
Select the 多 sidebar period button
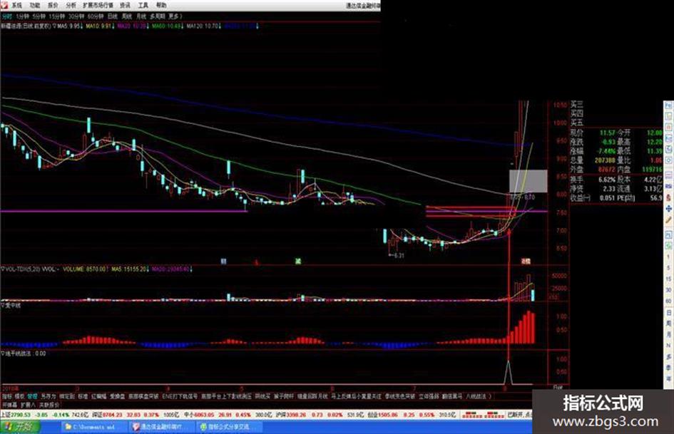[x=668, y=357]
